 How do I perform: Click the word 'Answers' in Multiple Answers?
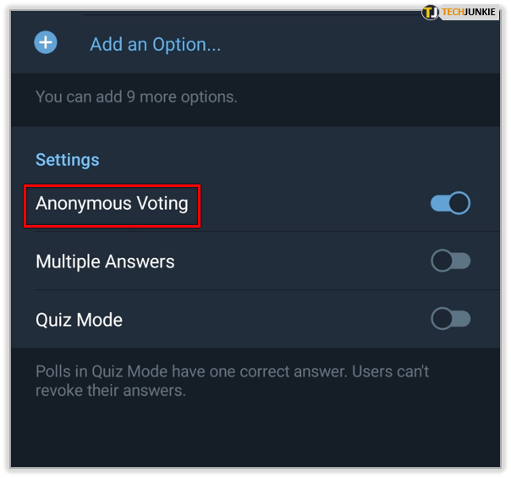[141, 261]
